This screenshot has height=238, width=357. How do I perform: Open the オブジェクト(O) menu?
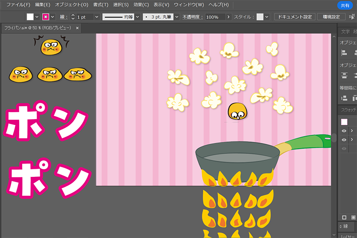(71, 5)
